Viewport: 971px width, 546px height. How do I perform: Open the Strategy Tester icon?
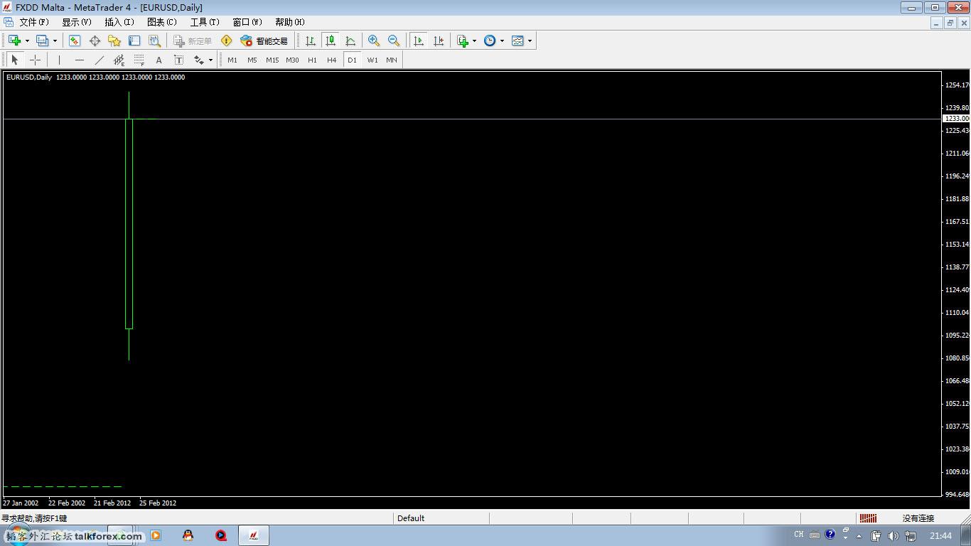tap(154, 41)
